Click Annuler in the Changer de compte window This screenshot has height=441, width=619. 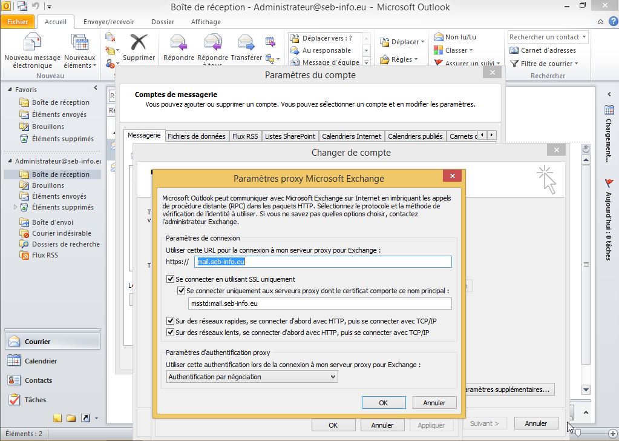pyautogui.click(x=535, y=423)
